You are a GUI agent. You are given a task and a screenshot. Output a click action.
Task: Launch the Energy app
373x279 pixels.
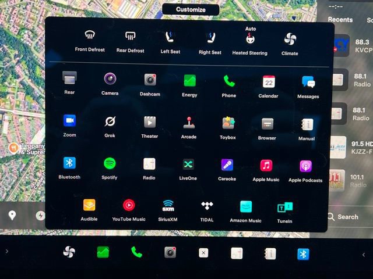tap(189, 81)
